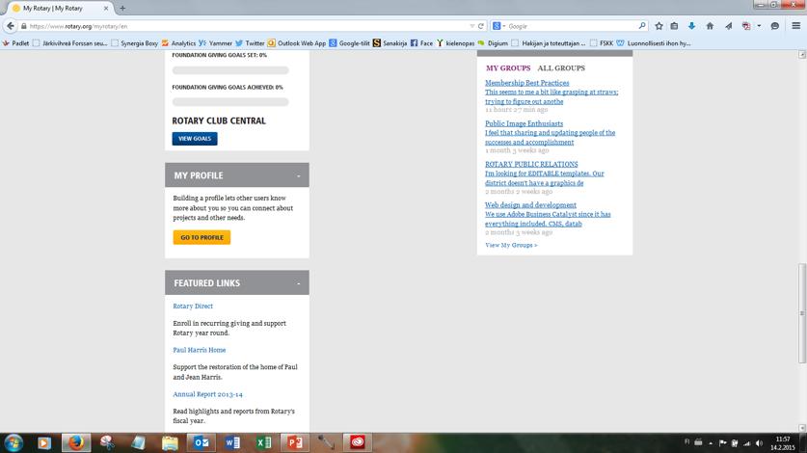
Task: Open the Paul Harris Home link
Action: tap(200, 350)
